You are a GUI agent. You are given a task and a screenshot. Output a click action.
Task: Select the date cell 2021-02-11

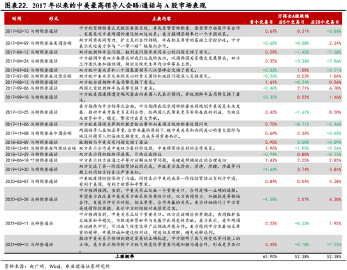[x=17, y=223]
